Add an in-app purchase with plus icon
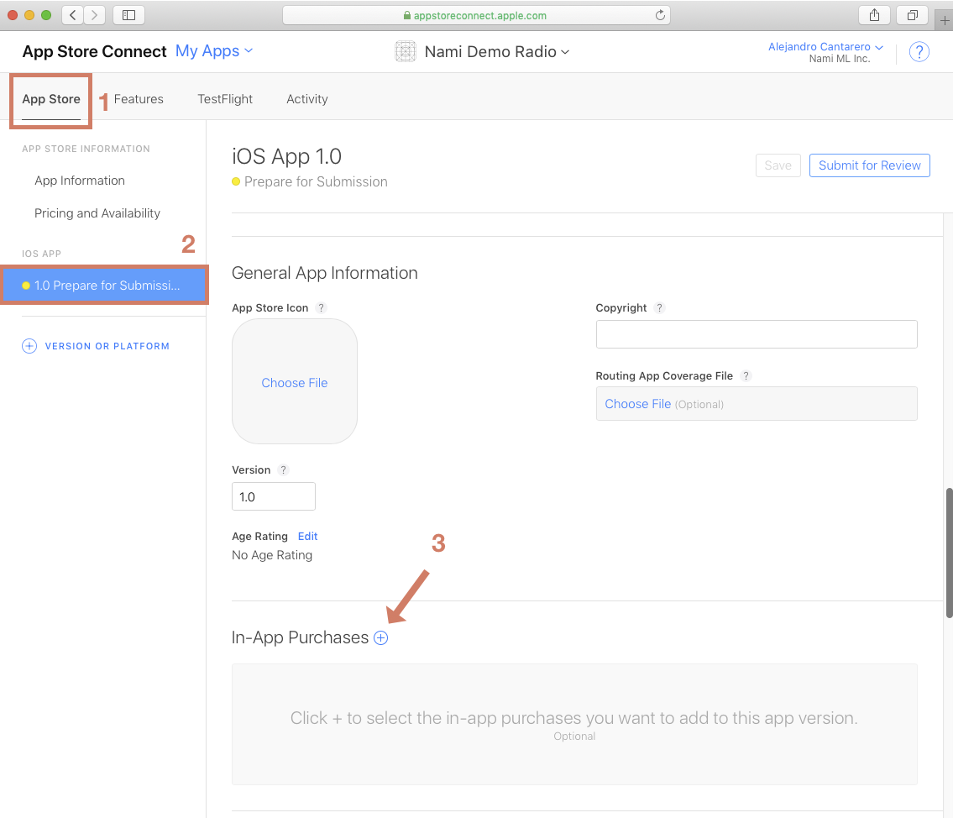Screen dimensions: 953x818 pyautogui.click(x=380, y=637)
